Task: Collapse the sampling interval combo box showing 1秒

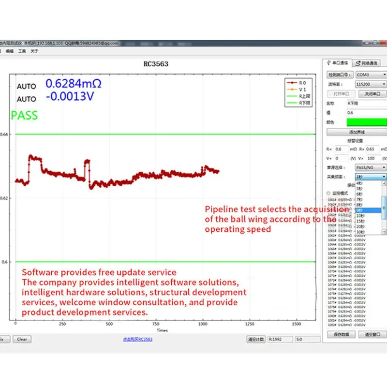Action: (x=371, y=177)
